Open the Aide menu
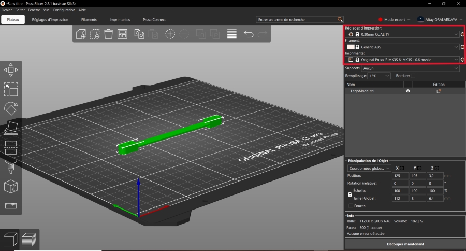 pyautogui.click(x=82, y=10)
